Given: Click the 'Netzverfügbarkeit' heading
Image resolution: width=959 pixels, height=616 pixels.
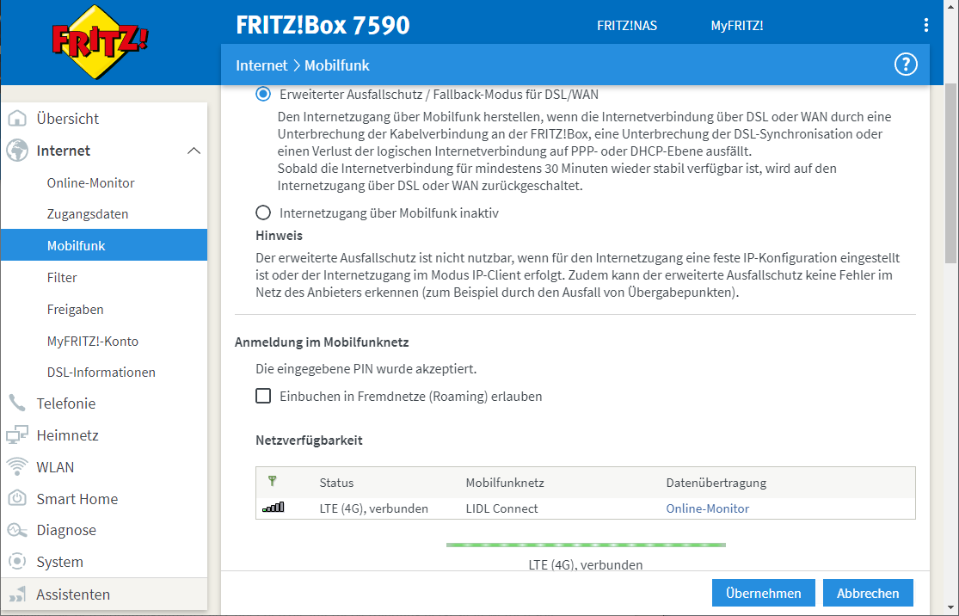Looking at the screenshot, I should [x=309, y=440].
